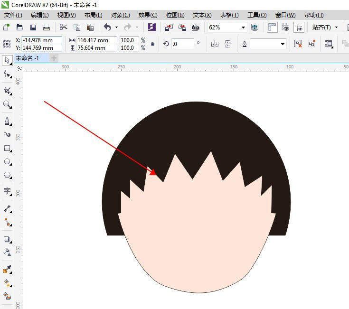Choose the Rectangle tool
The width and height of the screenshot is (349, 309).
pos(7,148)
